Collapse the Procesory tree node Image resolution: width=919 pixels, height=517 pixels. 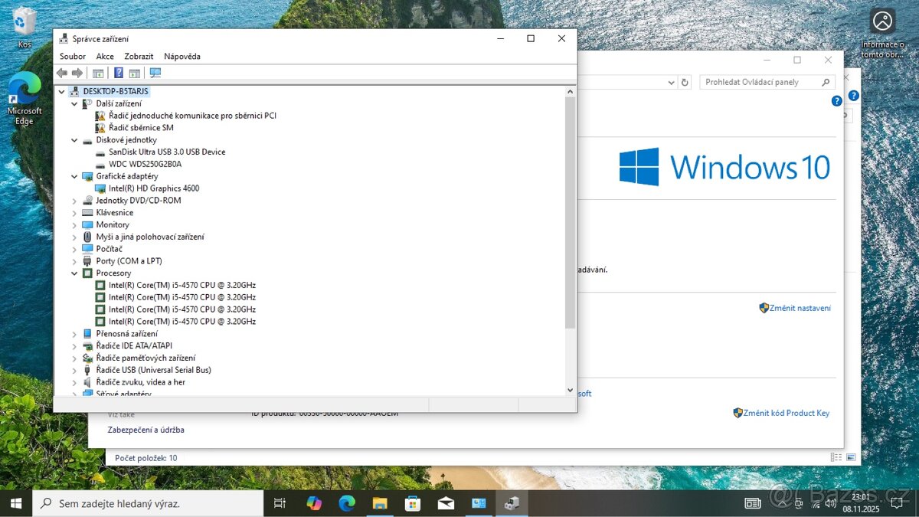(75, 273)
